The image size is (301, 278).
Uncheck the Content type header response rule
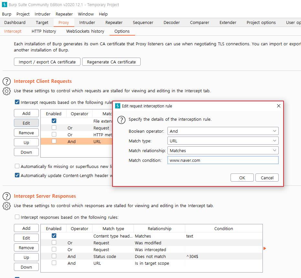[54, 236]
